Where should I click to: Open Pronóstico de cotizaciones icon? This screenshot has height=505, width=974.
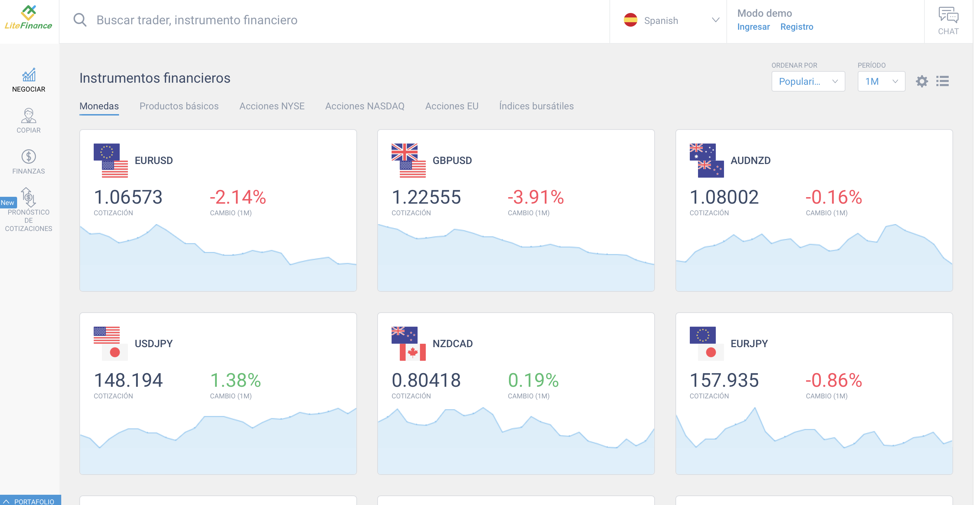pos(29,197)
